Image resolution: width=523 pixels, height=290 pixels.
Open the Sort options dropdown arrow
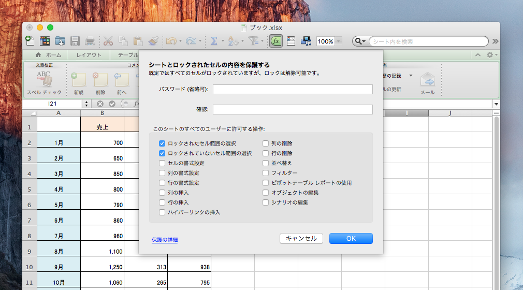pyautogui.click(x=242, y=41)
